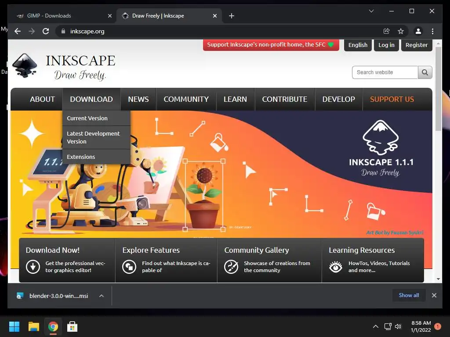
Task: Click the browser forward arrow
Action: coord(32,31)
